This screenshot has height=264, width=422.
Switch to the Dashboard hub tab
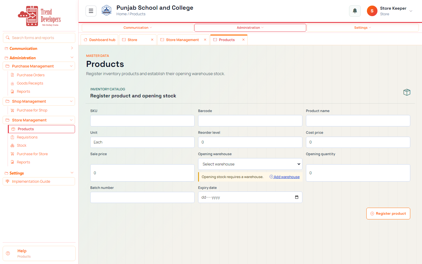(99, 40)
